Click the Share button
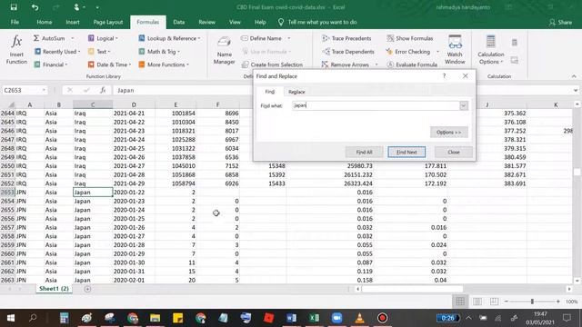Image resolution: width=582 pixels, height=327 pixels. point(560,22)
